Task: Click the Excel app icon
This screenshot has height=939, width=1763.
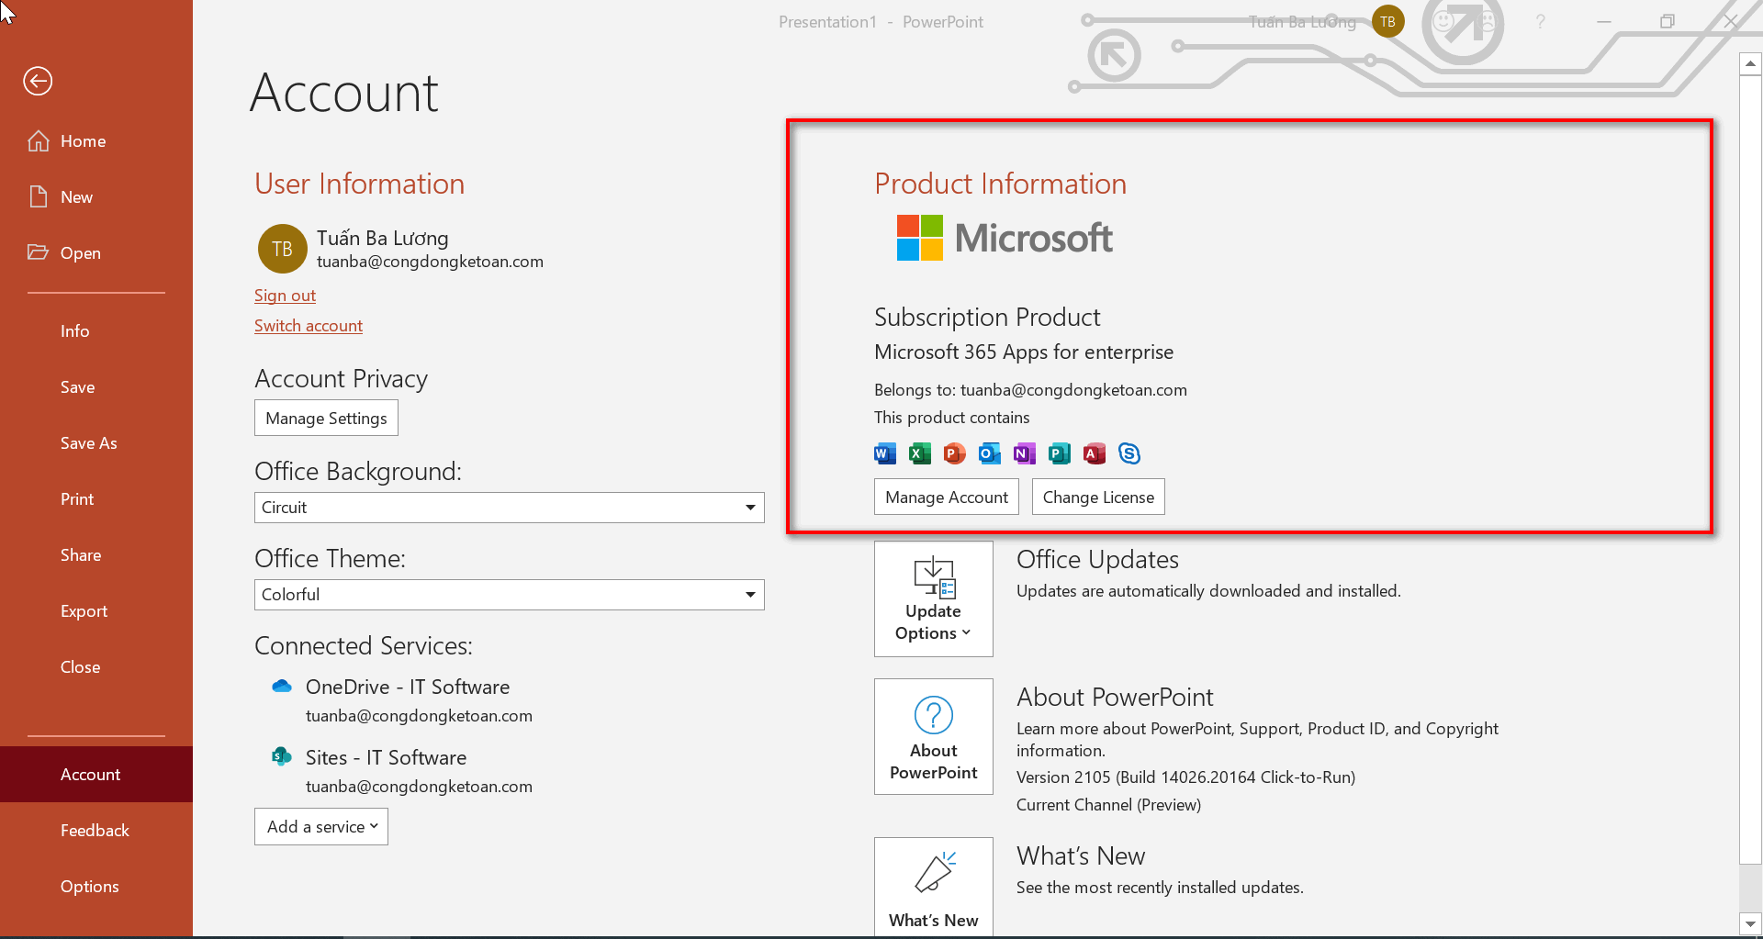Action: tap(920, 453)
